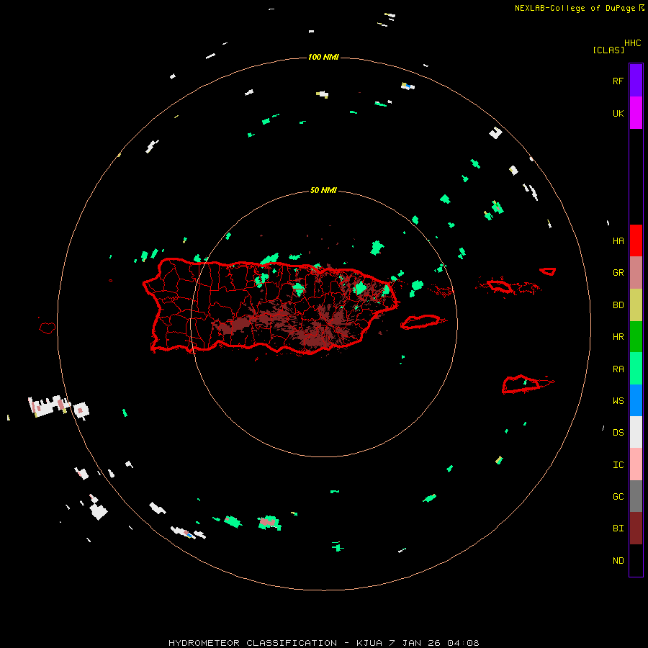Click the BD yellow legend swatch
Viewport: 648px width, 648px height.
(x=636, y=305)
